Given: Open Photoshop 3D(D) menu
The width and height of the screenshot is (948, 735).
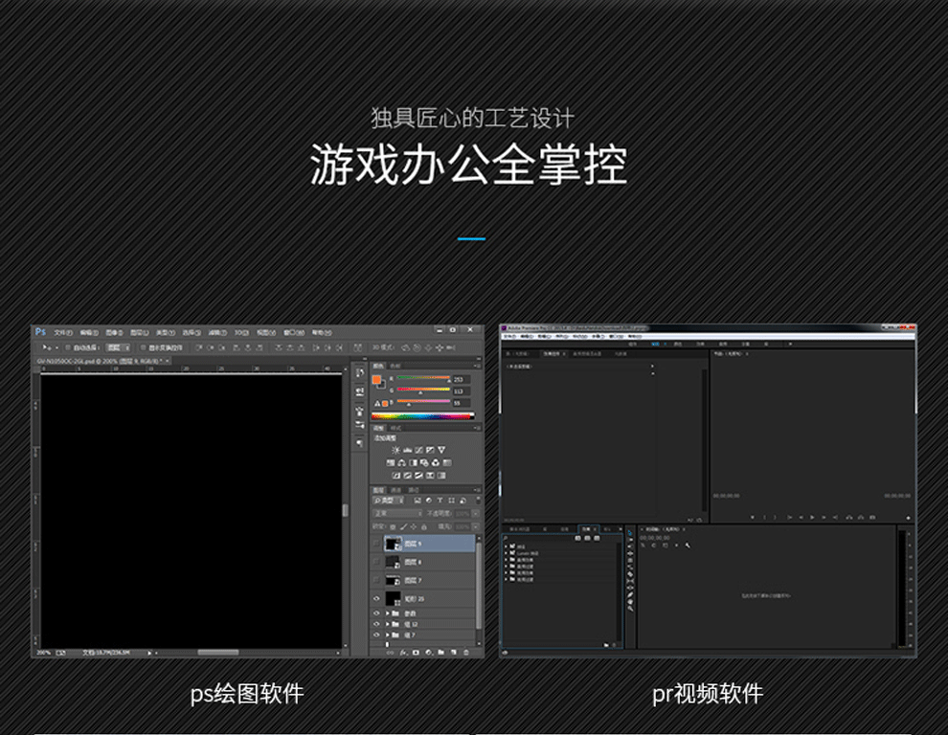Looking at the screenshot, I should pos(241,332).
